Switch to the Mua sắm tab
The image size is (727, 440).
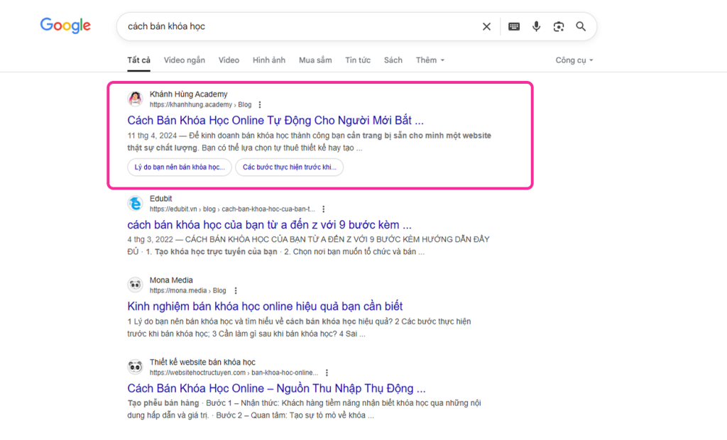point(315,60)
